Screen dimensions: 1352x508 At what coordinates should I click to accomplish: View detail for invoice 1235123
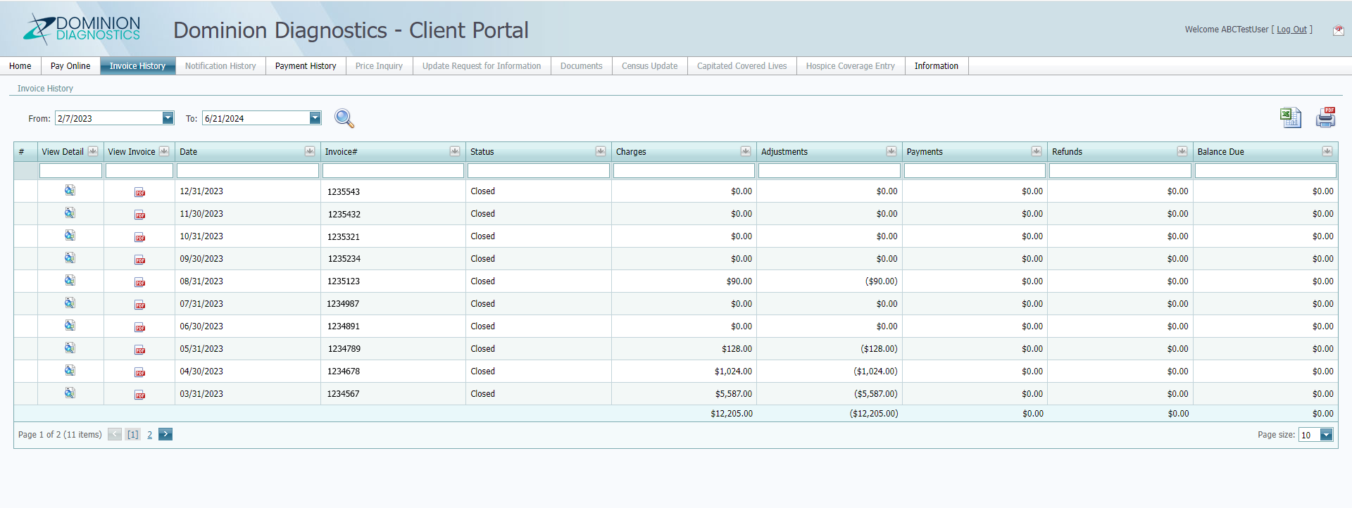click(x=70, y=281)
